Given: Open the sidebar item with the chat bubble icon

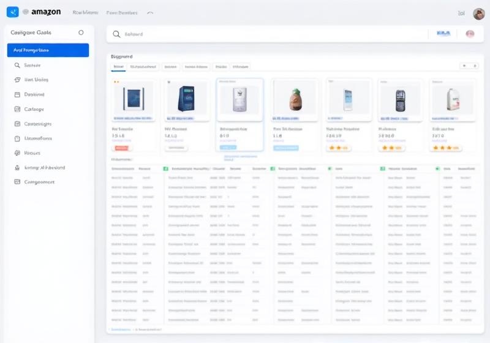Looking at the screenshot, I should (x=17, y=80).
